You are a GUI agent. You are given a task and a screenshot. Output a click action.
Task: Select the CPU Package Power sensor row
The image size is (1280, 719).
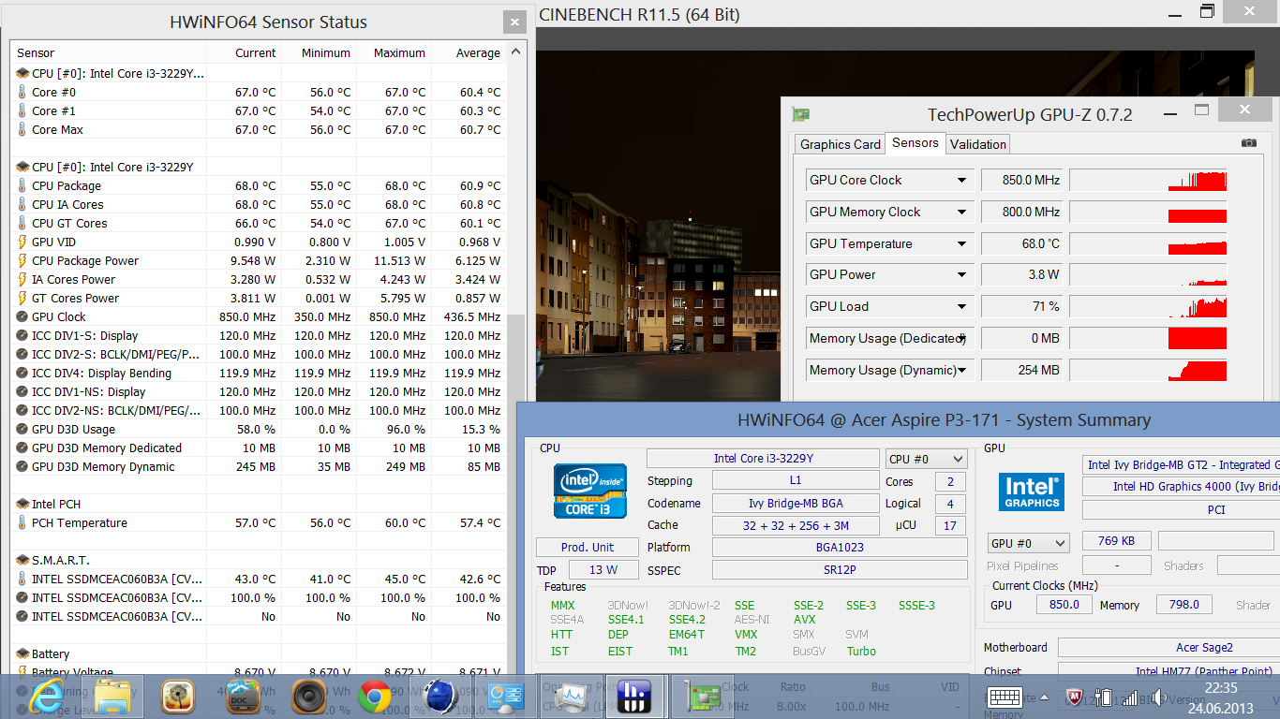coord(85,261)
